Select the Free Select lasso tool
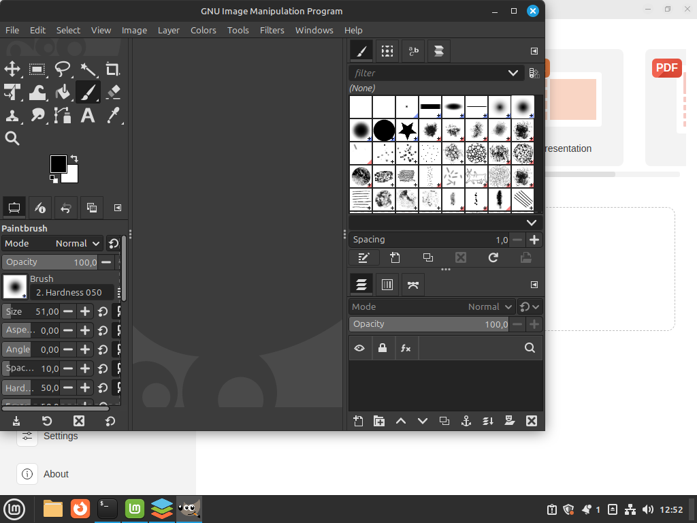Image resolution: width=697 pixels, height=523 pixels. [x=63, y=69]
